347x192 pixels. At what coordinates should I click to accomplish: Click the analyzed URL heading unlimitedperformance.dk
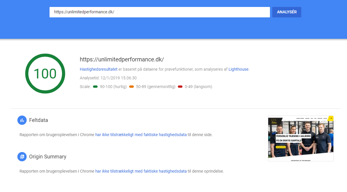click(x=122, y=59)
